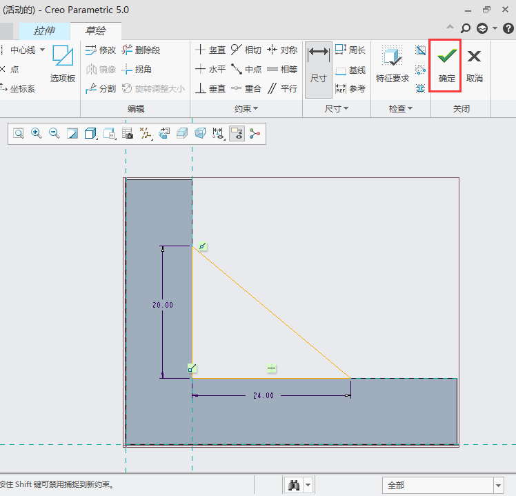Click the zoom in magnifier icon

pos(37,134)
